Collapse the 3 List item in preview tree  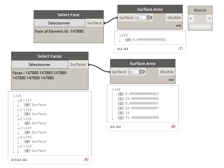click(18, 128)
